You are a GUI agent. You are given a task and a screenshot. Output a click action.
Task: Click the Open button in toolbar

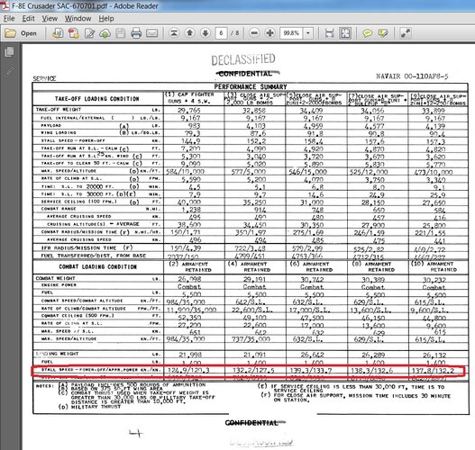coord(22,33)
